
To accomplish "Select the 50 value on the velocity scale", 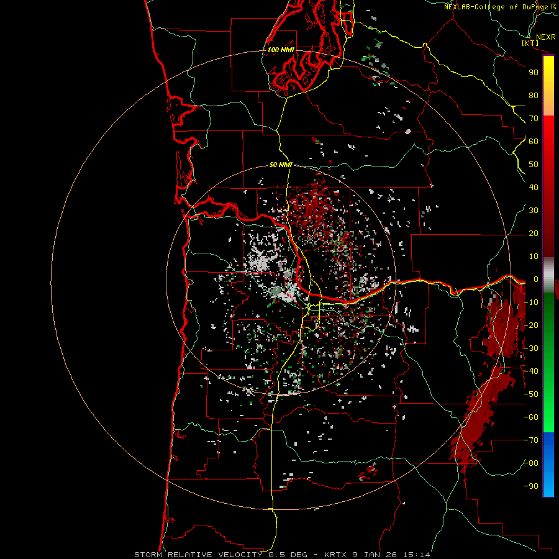I will click(x=534, y=165).
